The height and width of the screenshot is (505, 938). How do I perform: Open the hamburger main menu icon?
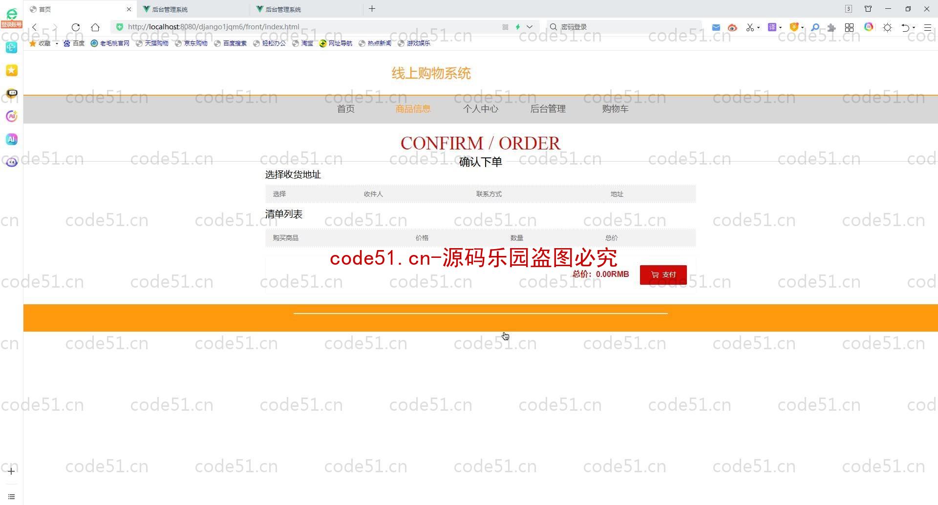click(x=927, y=27)
